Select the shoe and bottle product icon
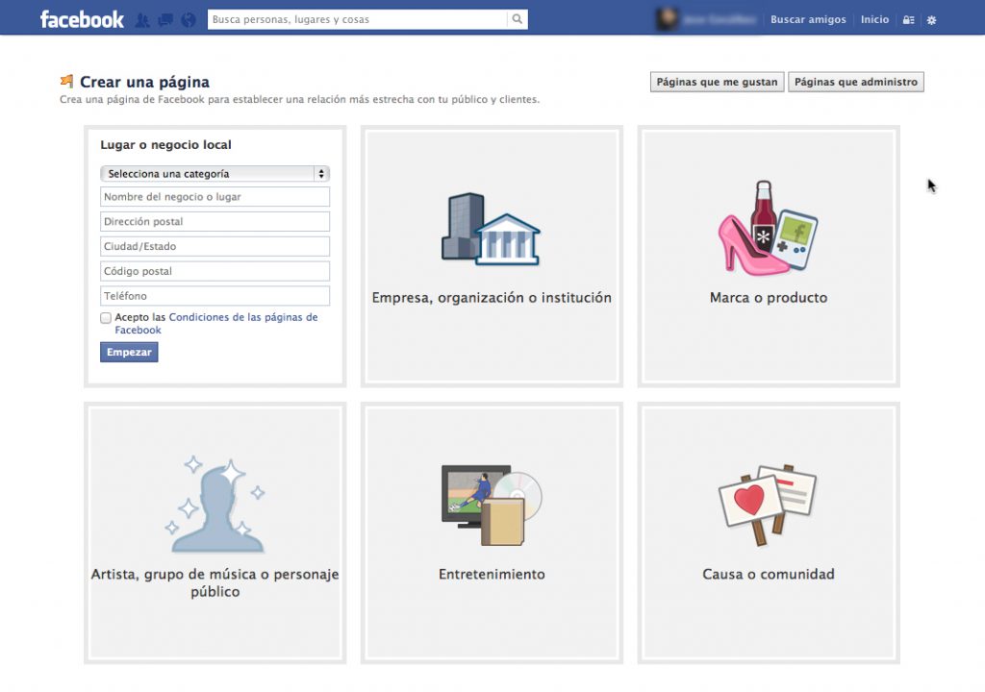 pos(769,228)
